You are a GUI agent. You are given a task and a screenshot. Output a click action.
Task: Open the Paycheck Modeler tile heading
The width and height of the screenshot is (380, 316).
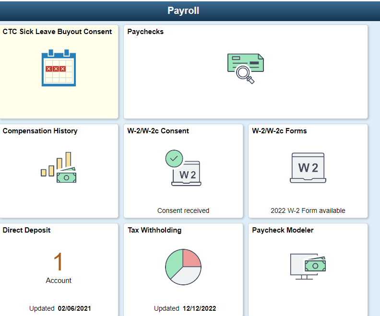283,230
